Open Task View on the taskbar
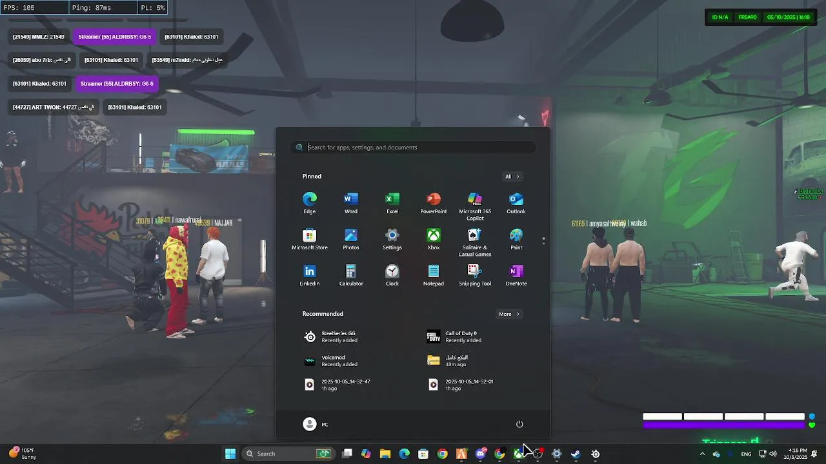This screenshot has height=464, width=826. click(x=347, y=454)
